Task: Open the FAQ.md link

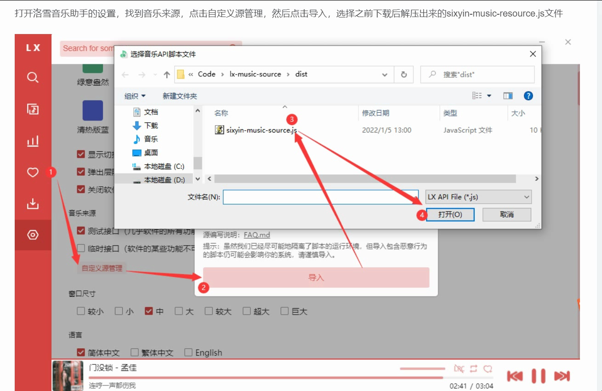Action: (257, 235)
